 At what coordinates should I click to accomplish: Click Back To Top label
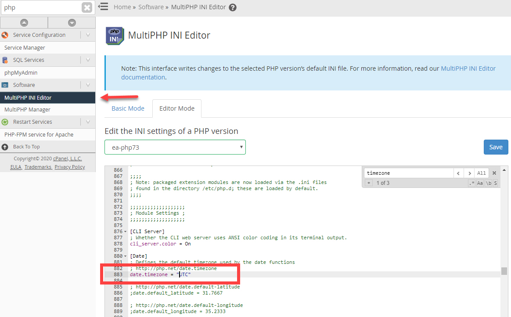coord(26,147)
